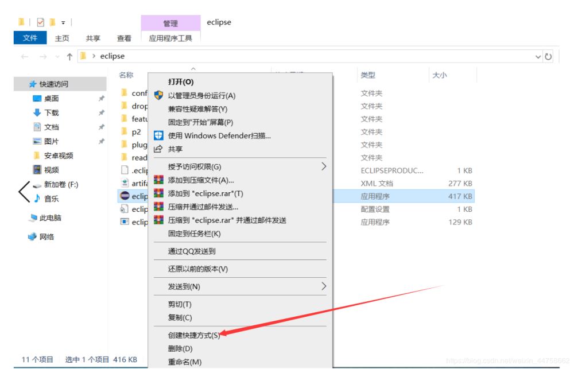Switch to the 查看 ribbon tab
The height and width of the screenshot is (369, 574).
pos(123,38)
